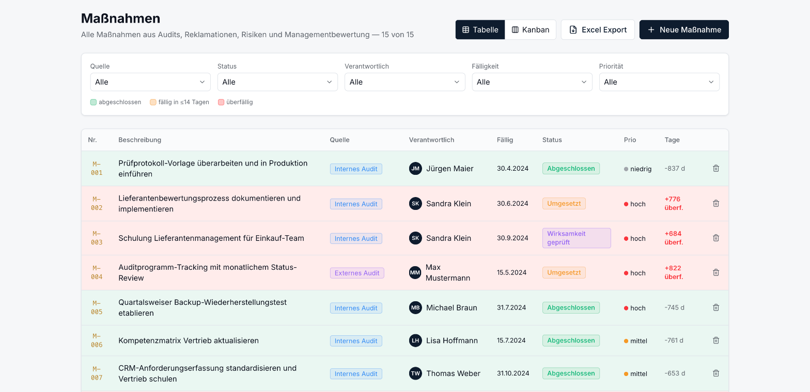Image resolution: width=810 pixels, height=392 pixels.
Task: Delete measure M-001 via trash icon
Action: [x=716, y=168]
